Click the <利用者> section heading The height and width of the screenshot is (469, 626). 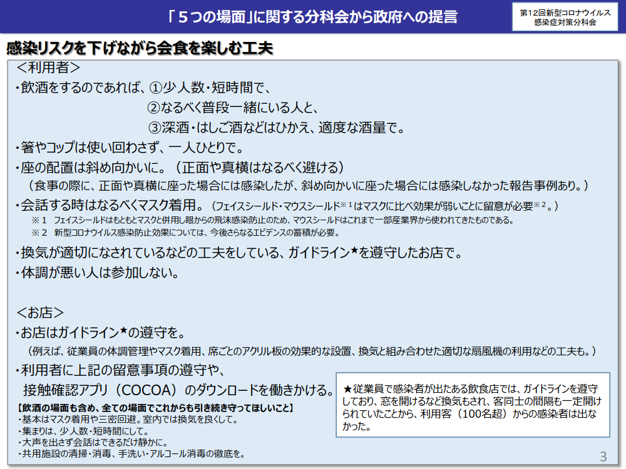[48, 68]
